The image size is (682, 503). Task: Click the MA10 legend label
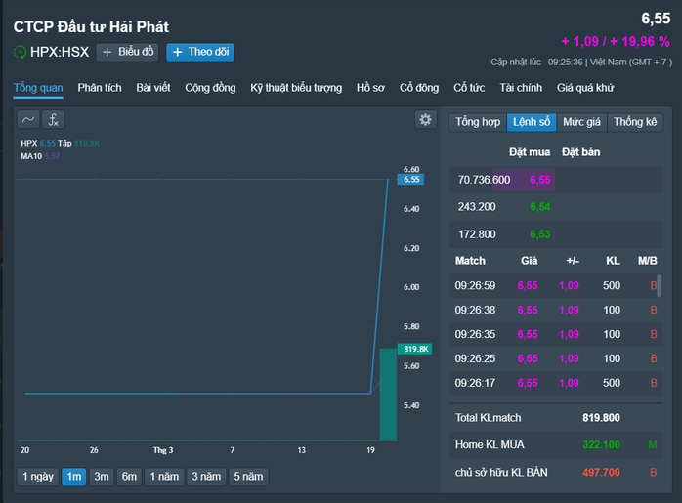click(40, 156)
